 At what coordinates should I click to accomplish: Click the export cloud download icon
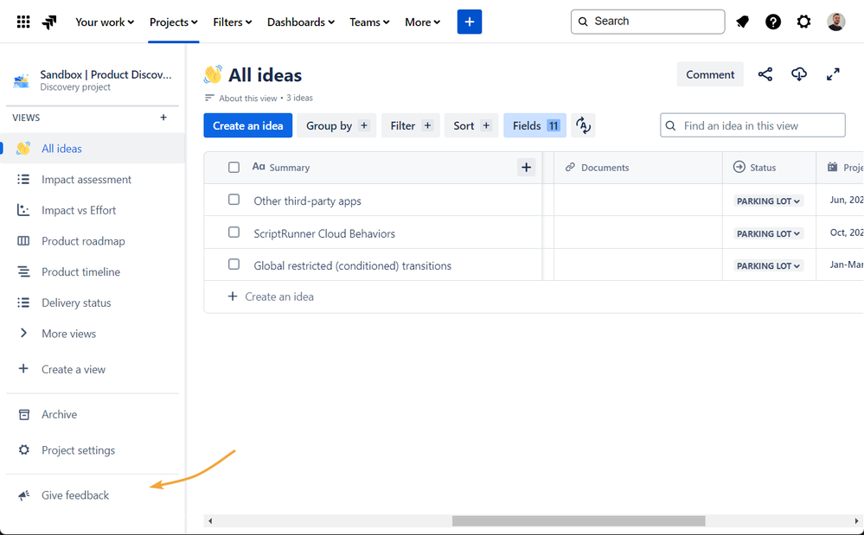click(x=799, y=74)
